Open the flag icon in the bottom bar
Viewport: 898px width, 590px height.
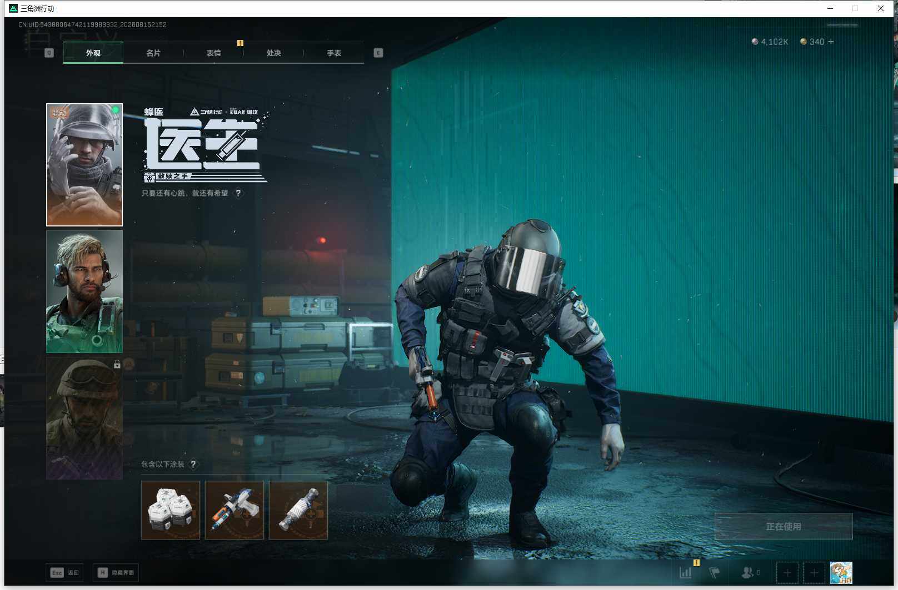tap(715, 572)
